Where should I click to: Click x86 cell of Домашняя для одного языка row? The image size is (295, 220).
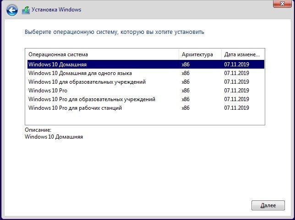(186, 73)
